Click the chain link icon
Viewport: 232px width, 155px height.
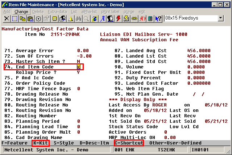tap(134, 19)
